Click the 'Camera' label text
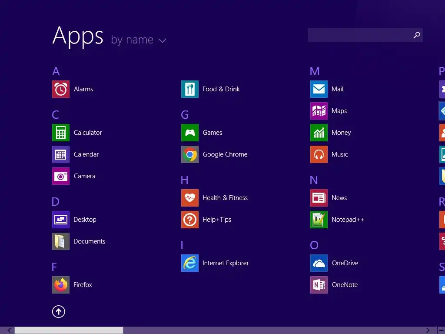 pyautogui.click(x=85, y=176)
